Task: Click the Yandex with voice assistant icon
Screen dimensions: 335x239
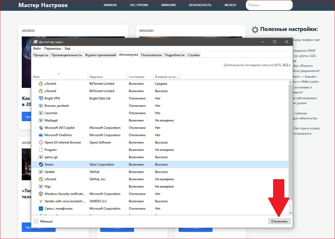Action: (x=41, y=201)
